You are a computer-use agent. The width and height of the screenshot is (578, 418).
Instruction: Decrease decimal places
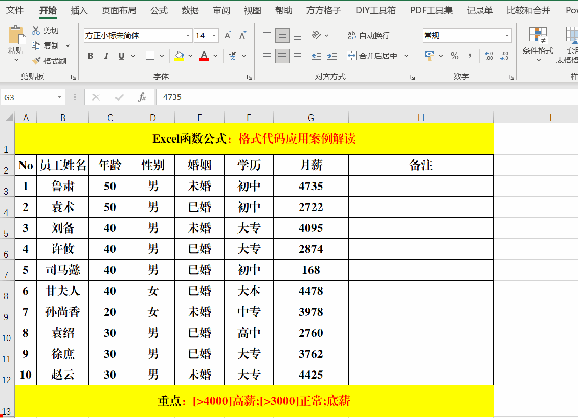coord(504,56)
